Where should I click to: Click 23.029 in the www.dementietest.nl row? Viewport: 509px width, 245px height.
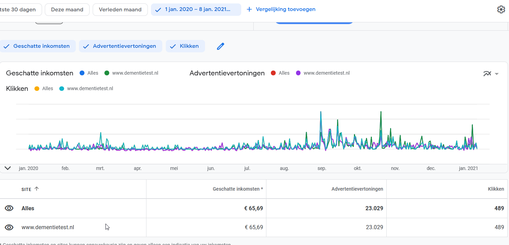click(x=374, y=227)
